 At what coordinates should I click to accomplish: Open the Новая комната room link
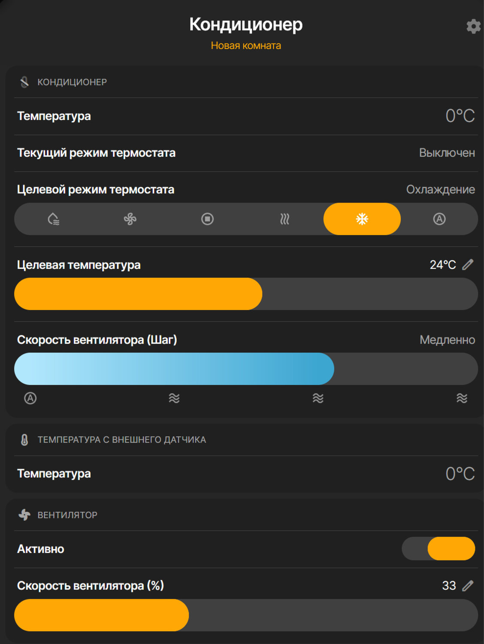point(246,46)
